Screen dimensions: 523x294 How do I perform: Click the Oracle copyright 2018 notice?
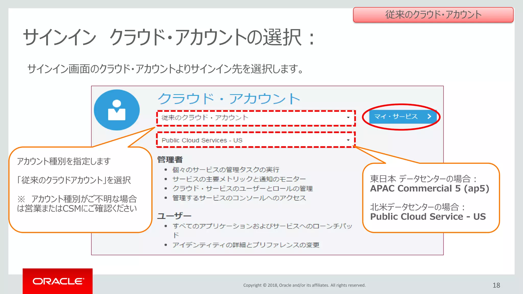click(x=304, y=285)
